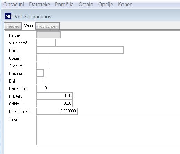The width and height of the screenshot is (180, 154).
Task: Click the Vrste obračunov window title
Action: (33, 17)
